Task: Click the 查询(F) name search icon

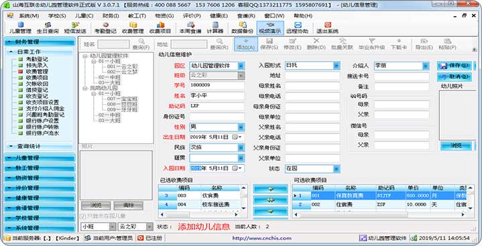Action: (141, 44)
